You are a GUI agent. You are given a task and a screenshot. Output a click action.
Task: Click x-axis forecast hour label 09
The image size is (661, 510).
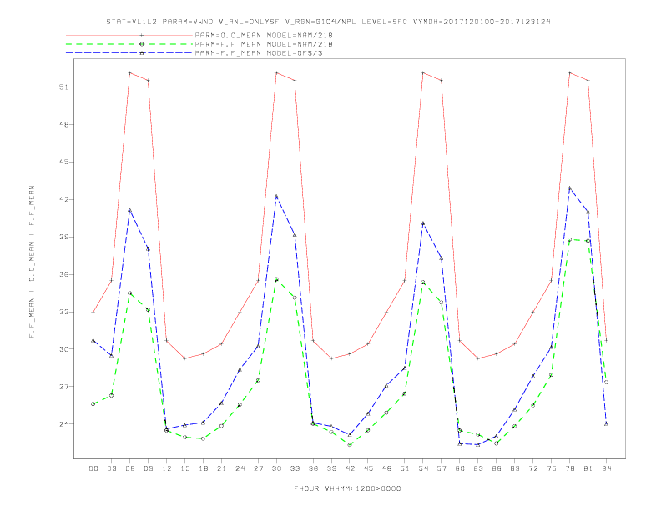148,468
